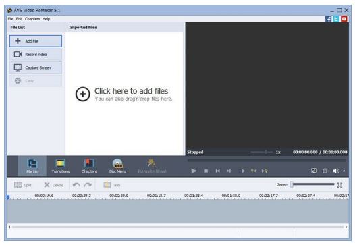Open Record Video option

click(36, 55)
